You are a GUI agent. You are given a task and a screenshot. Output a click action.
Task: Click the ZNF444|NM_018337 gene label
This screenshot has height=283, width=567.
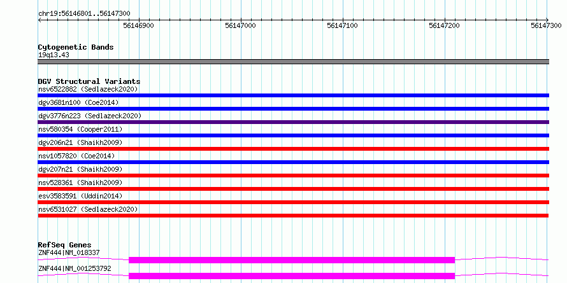click(x=69, y=252)
